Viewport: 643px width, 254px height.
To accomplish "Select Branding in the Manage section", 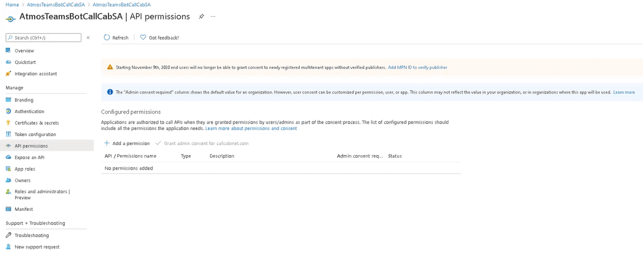I will 24,100.
